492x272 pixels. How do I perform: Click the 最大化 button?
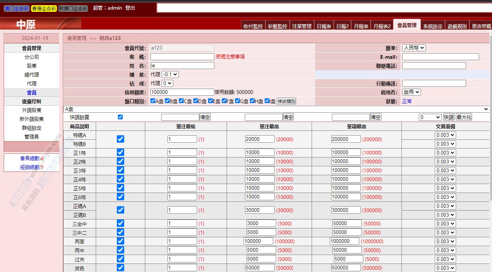coord(464,117)
